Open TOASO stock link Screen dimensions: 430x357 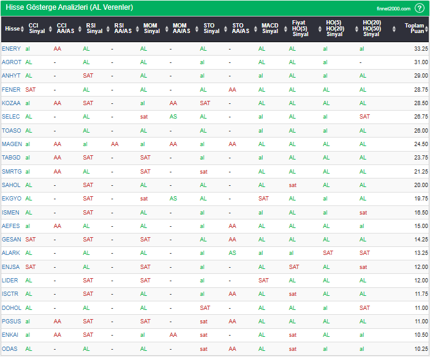(11, 131)
